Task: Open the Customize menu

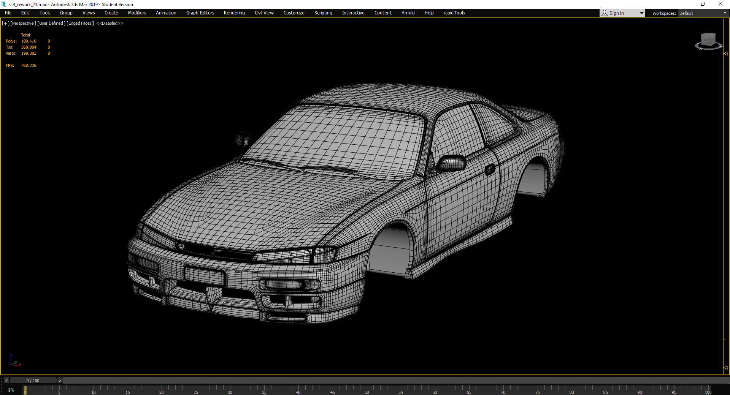Action: pos(294,13)
